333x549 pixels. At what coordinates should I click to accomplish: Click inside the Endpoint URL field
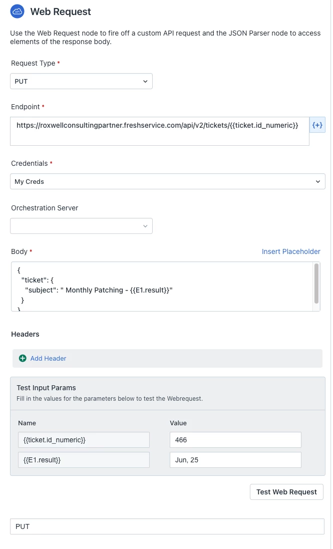160,131
